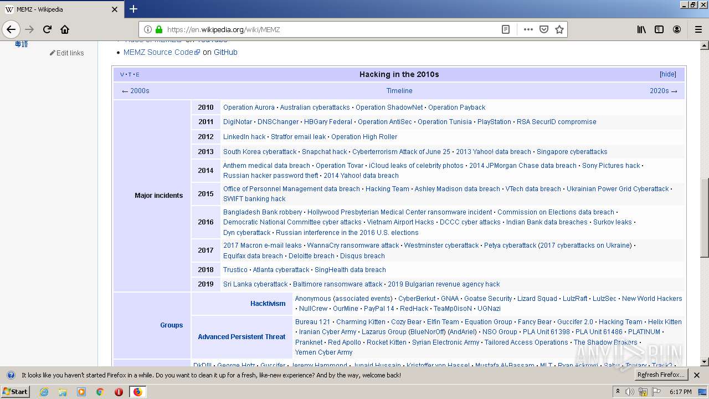Viewport: 709px width, 399px height.
Task: Click Edit links pencil in sidebar
Action: point(67,53)
